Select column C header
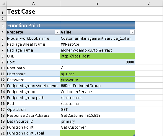Image resolution: width=163 pixels, height=136 pixels. tap(149, 4)
